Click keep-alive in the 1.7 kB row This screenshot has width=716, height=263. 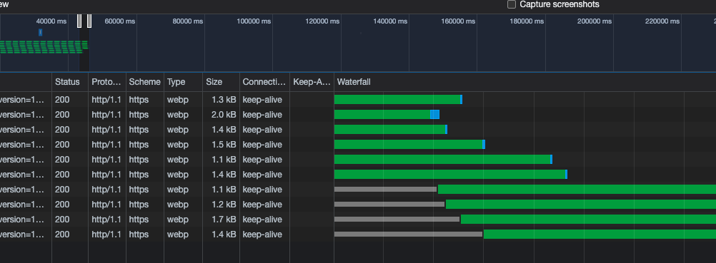(262, 220)
